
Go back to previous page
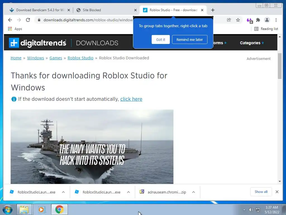click(x=10, y=20)
